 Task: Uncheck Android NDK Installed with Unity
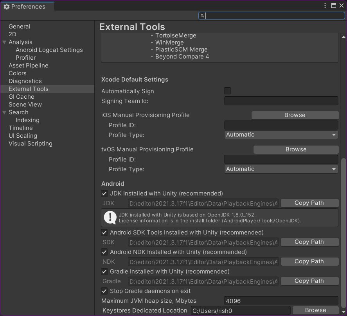(x=104, y=252)
